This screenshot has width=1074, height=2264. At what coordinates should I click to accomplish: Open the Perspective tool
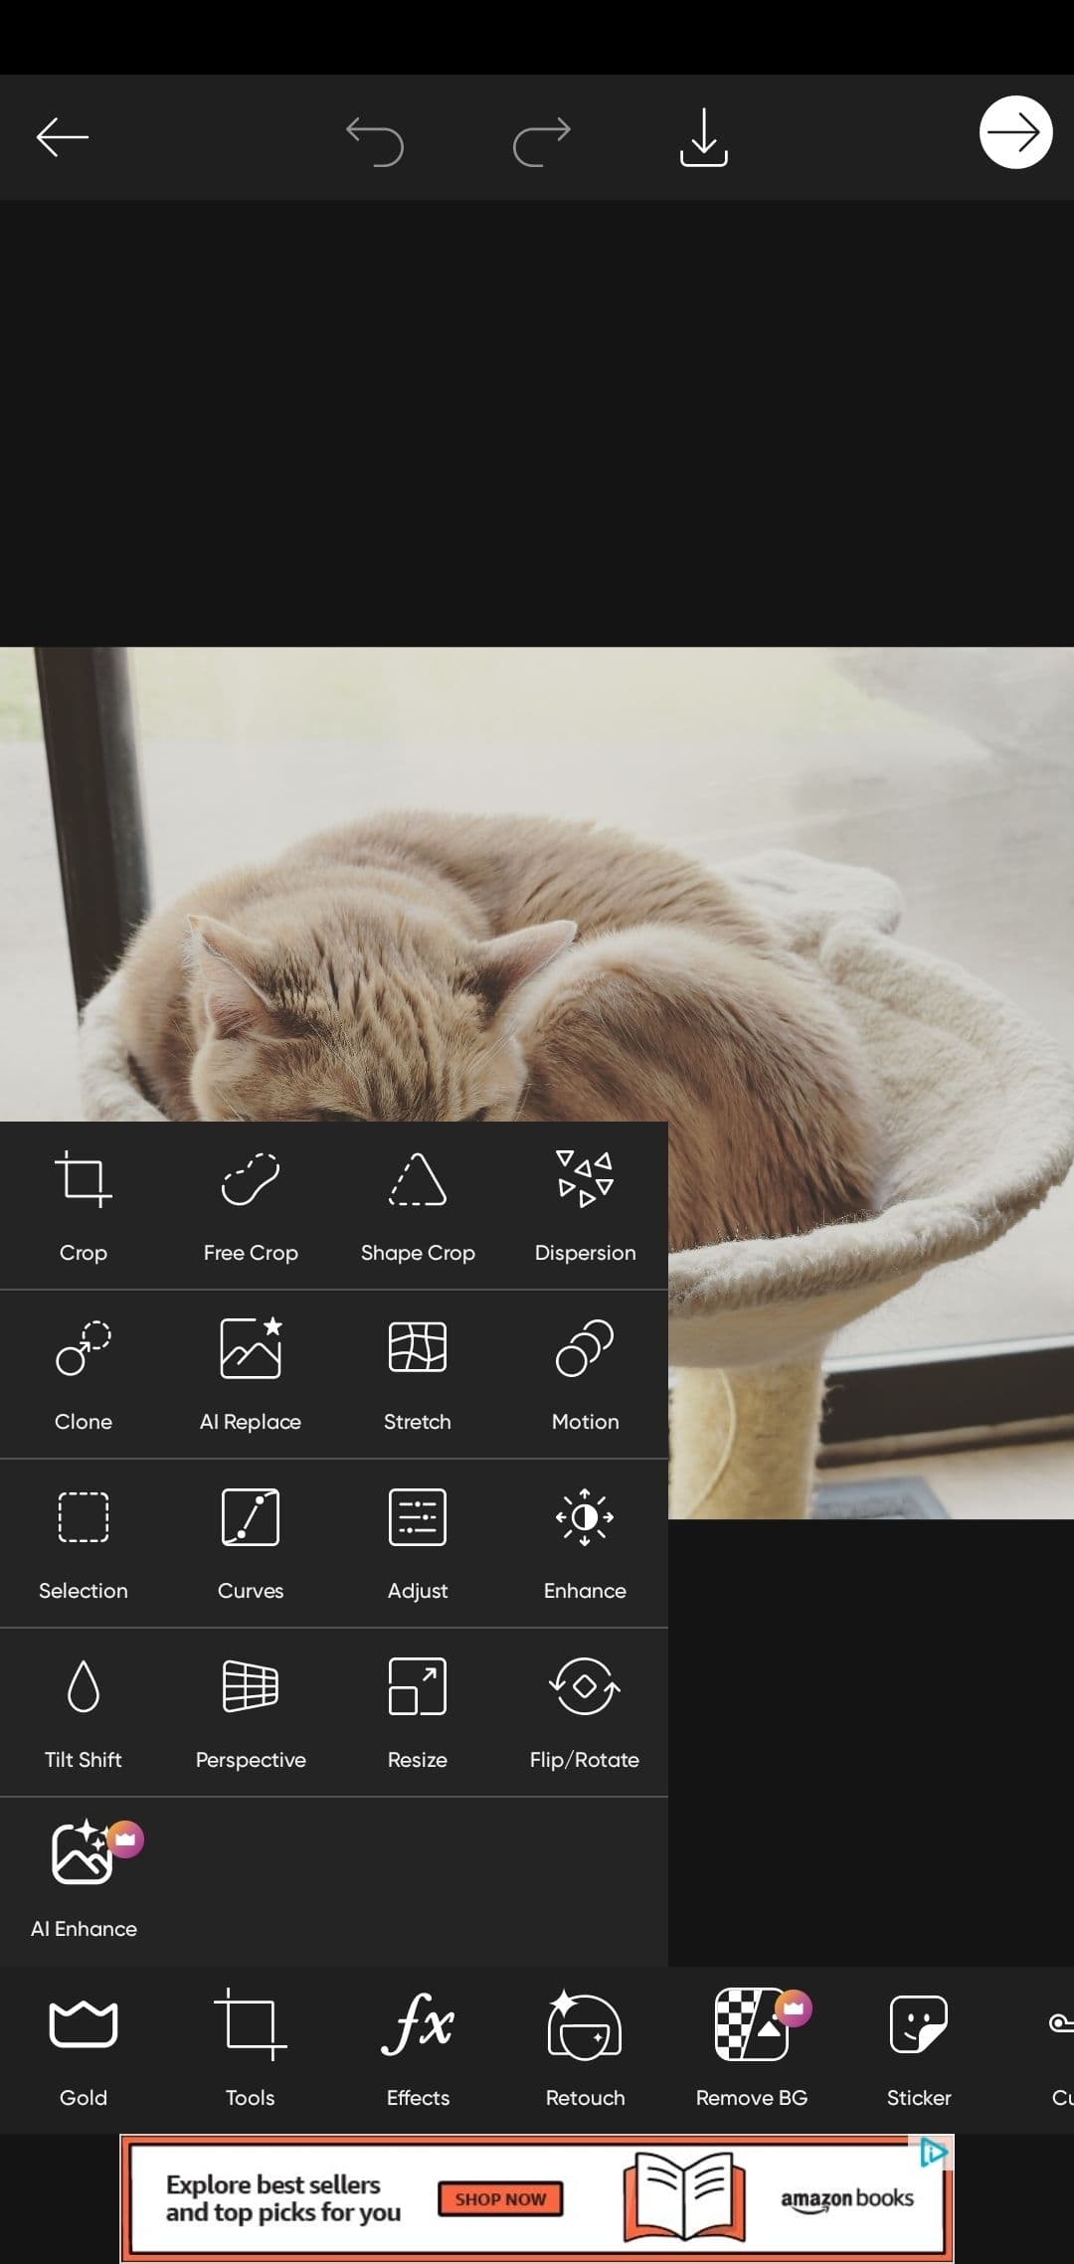point(251,1713)
